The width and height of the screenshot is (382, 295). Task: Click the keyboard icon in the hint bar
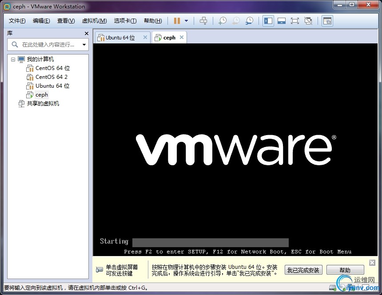[x=99, y=269]
